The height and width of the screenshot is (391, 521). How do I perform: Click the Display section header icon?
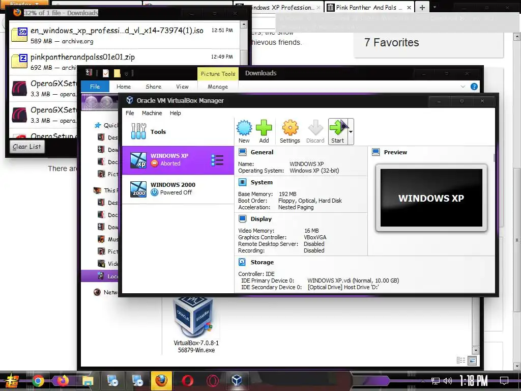click(x=243, y=219)
